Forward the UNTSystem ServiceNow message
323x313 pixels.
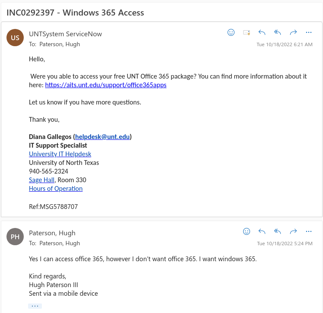coord(293,32)
